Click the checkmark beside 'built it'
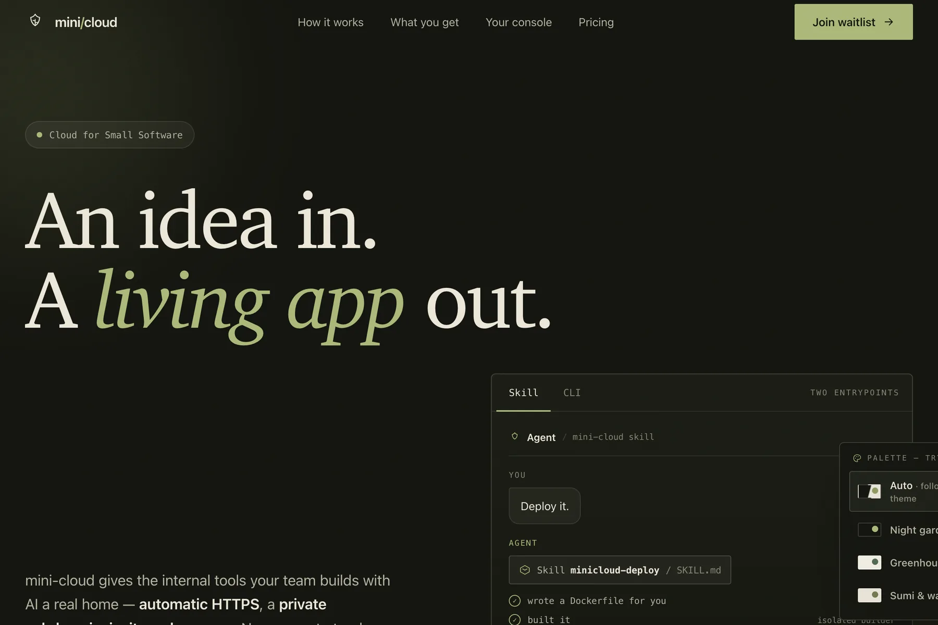Image resolution: width=938 pixels, height=625 pixels. click(514, 619)
